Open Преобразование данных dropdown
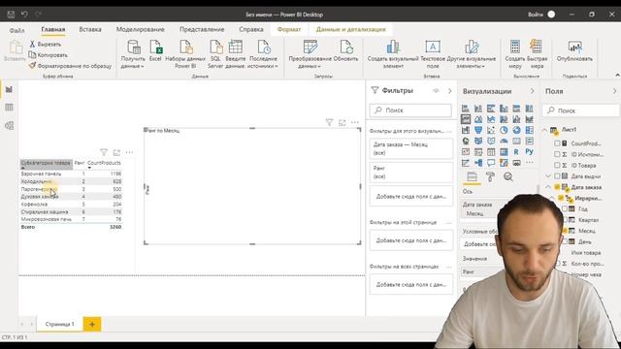621x349 pixels. click(x=310, y=62)
